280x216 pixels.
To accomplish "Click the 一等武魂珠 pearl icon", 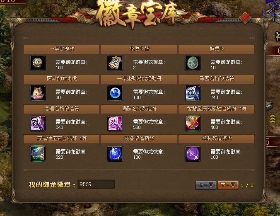I will [38, 63].
